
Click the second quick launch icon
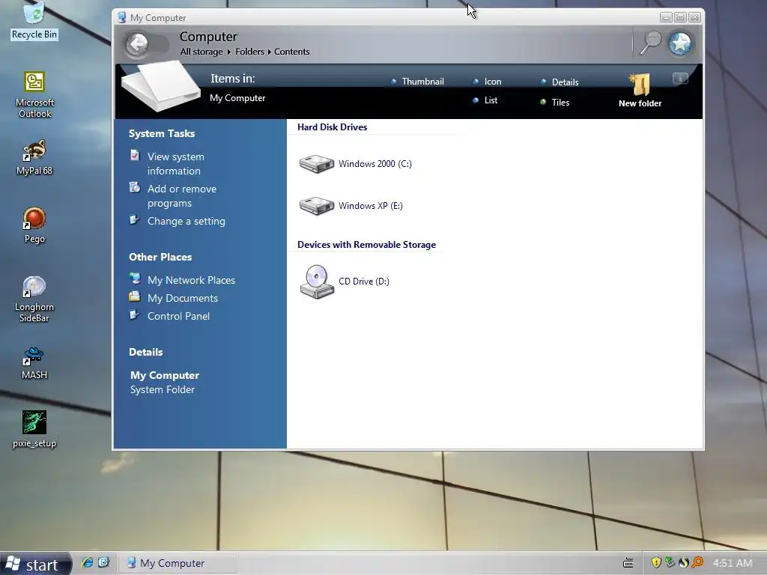103,563
